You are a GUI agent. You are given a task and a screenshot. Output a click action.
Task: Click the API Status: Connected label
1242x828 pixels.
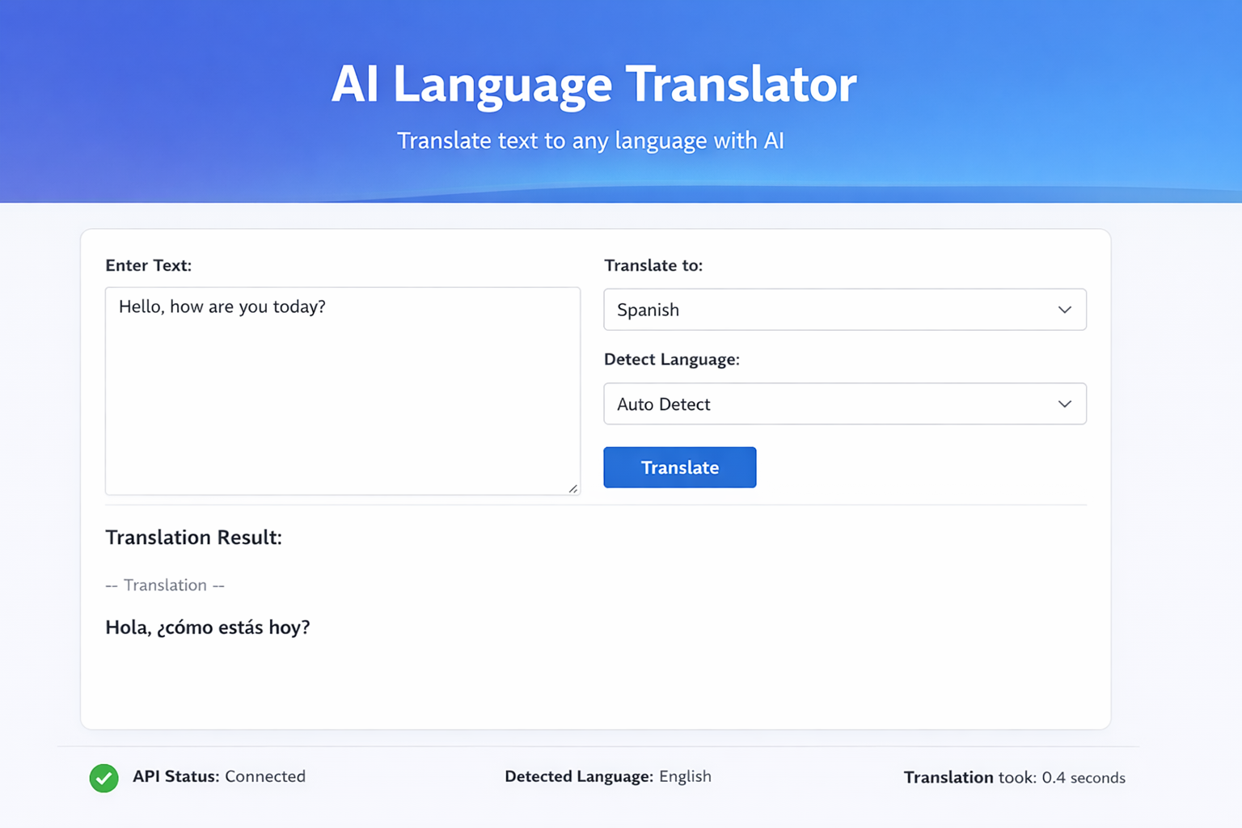coord(219,776)
